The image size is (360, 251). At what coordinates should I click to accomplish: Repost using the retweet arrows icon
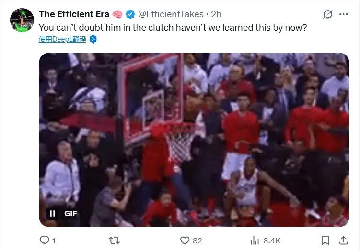115,240
